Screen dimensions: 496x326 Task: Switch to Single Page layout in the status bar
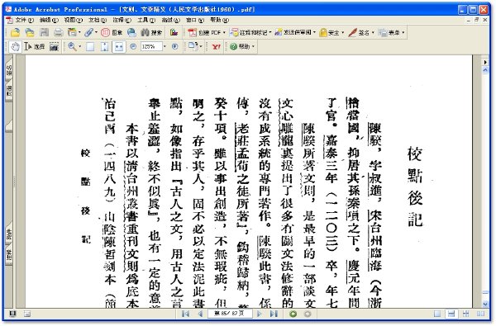(x=437, y=314)
